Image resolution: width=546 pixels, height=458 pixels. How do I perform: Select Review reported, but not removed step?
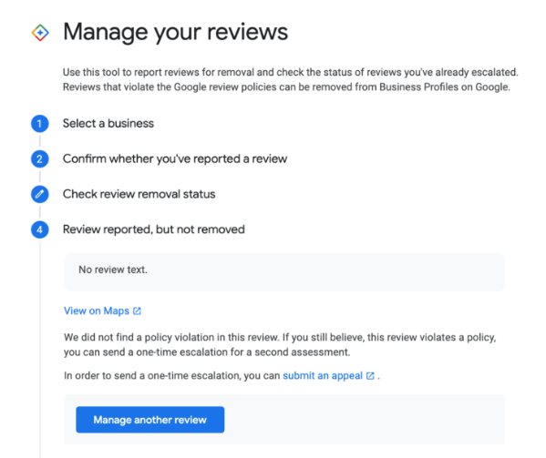[x=153, y=229]
